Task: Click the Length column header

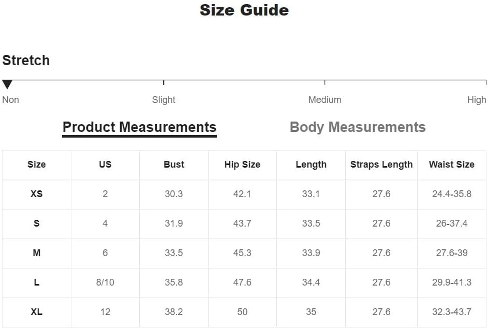Action: (x=311, y=164)
